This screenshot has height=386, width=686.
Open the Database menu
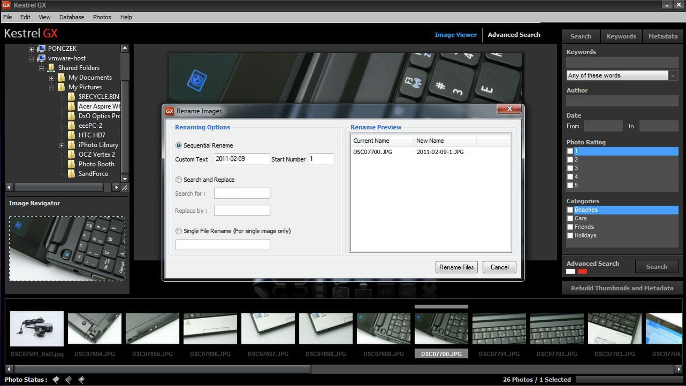[x=72, y=17]
